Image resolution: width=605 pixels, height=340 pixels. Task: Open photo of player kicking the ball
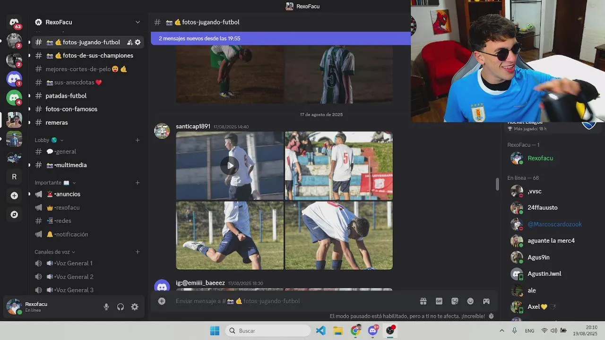pyautogui.click(x=230, y=235)
